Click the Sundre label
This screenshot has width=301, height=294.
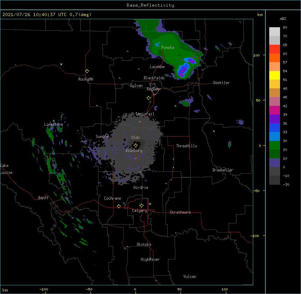point(102,137)
